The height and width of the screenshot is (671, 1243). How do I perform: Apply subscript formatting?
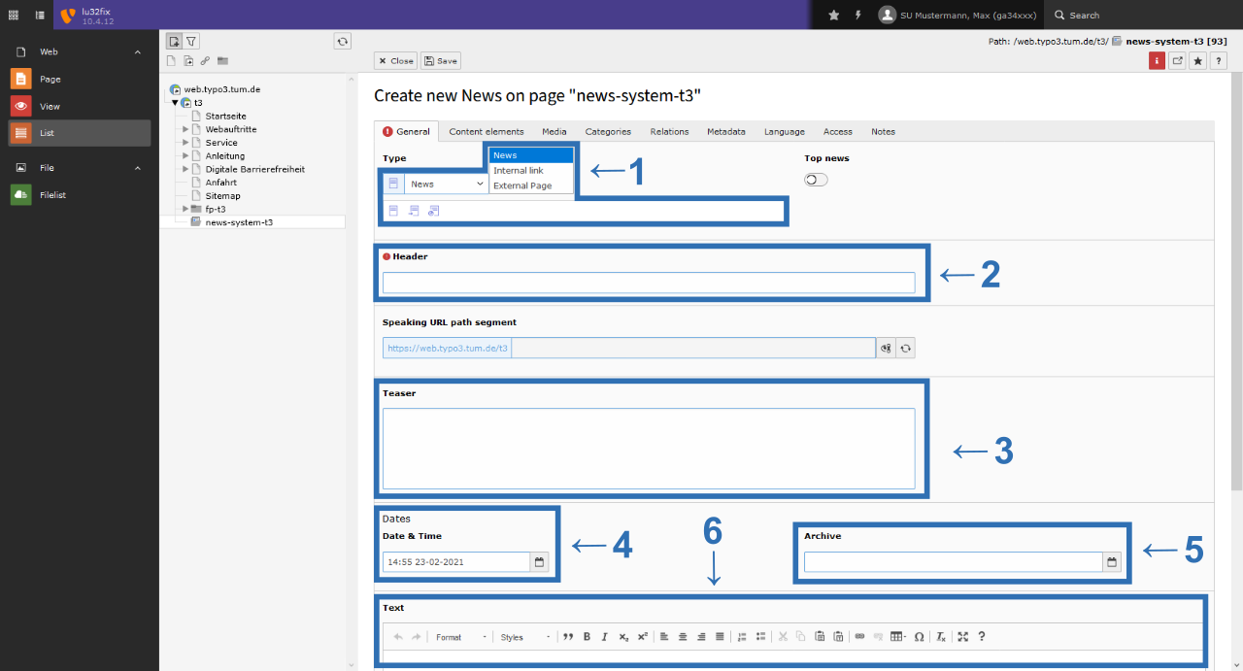click(624, 637)
